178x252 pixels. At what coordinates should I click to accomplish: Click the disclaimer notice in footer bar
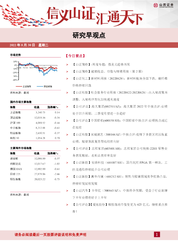pyautogui.click(x=50, y=235)
